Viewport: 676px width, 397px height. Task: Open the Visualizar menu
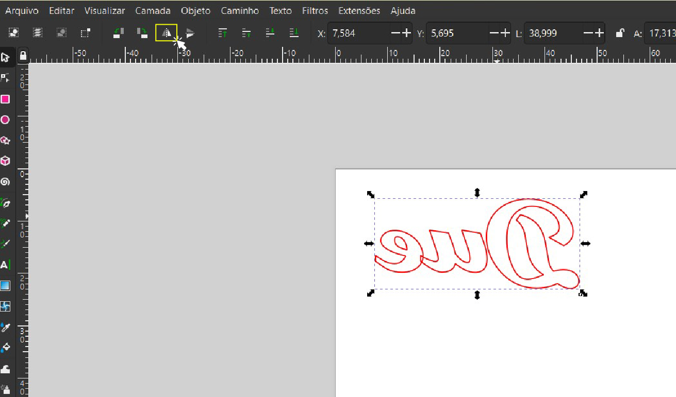point(105,11)
